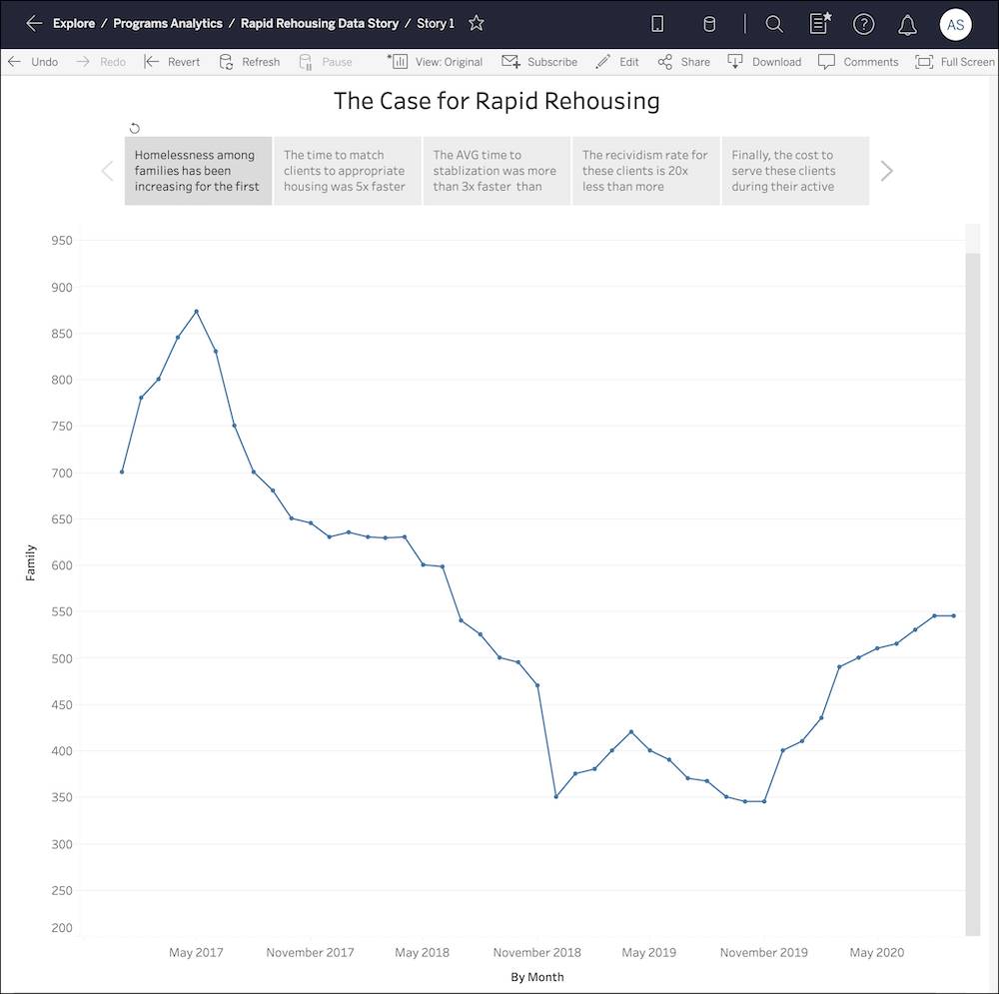This screenshot has width=999, height=994.
Task: Click Refresh in the toolbar
Action: (x=250, y=62)
